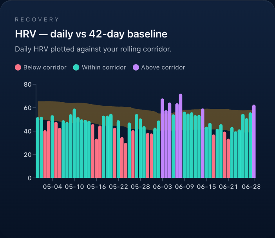Click the y-axis value 60
This screenshot has height=238, width=275.
tap(28, 108)
